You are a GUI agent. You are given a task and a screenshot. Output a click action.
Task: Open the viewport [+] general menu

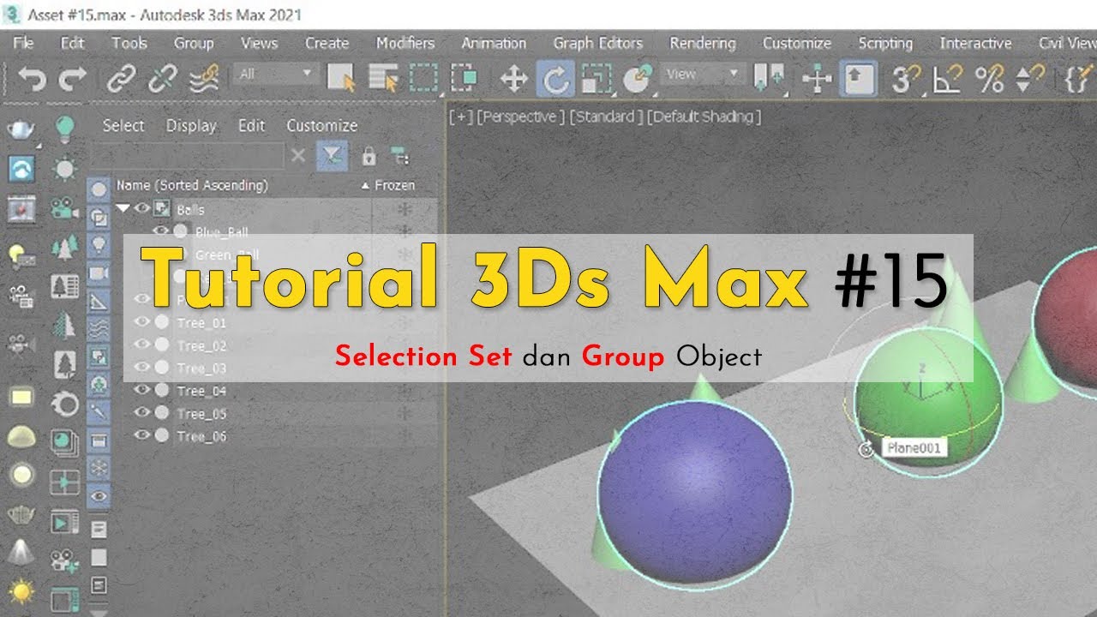[x=460, y=117]
